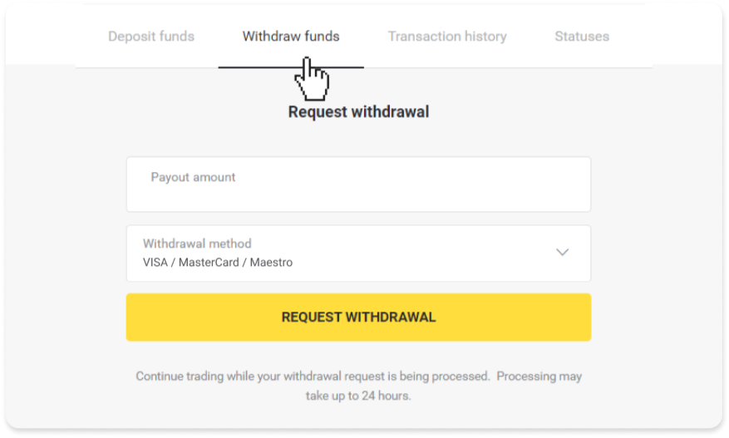This screenshot has width=729, height=438.
Task: Click the Payout amount placeholder label
Action: [193, 177]
